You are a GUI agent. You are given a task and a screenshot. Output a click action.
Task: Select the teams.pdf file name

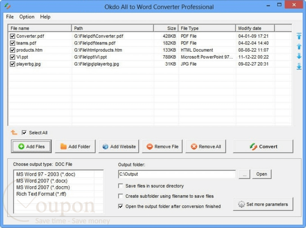[x=26, y=43]
